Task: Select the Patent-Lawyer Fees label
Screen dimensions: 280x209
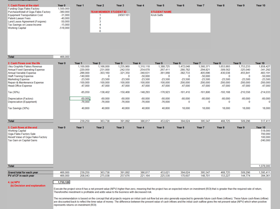Action: [19, 18]
